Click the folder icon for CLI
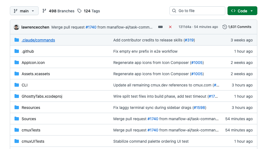This screenshot has height=149, width=265. [x=17, y=85]
